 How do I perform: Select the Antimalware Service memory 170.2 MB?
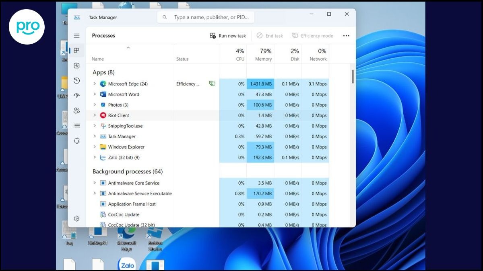(260, 194)
